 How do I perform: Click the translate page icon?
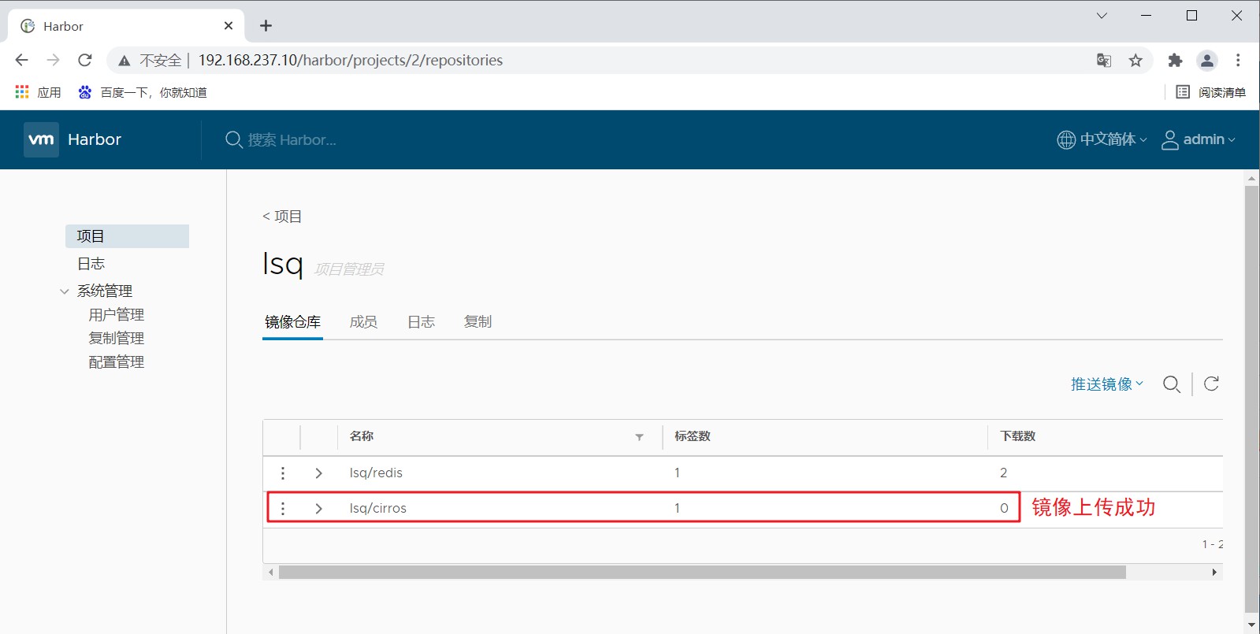point(1104,61)
